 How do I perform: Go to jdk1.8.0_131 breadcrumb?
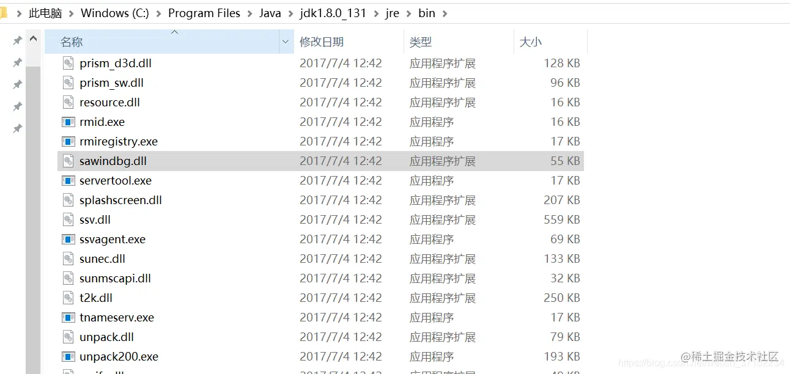tap(333, 13)
